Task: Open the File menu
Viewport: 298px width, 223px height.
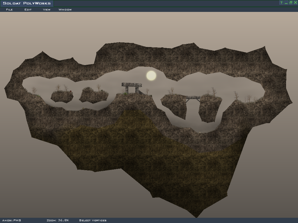Action: pos(9,10)
